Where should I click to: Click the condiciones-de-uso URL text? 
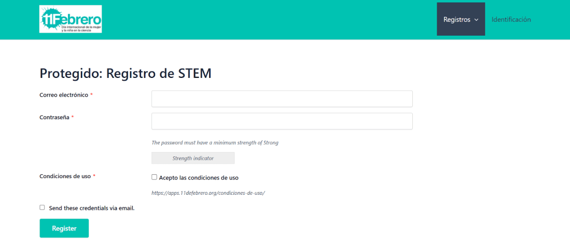[208, 193]
